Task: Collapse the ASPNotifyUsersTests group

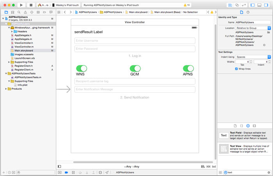Action: pos(6,74)
